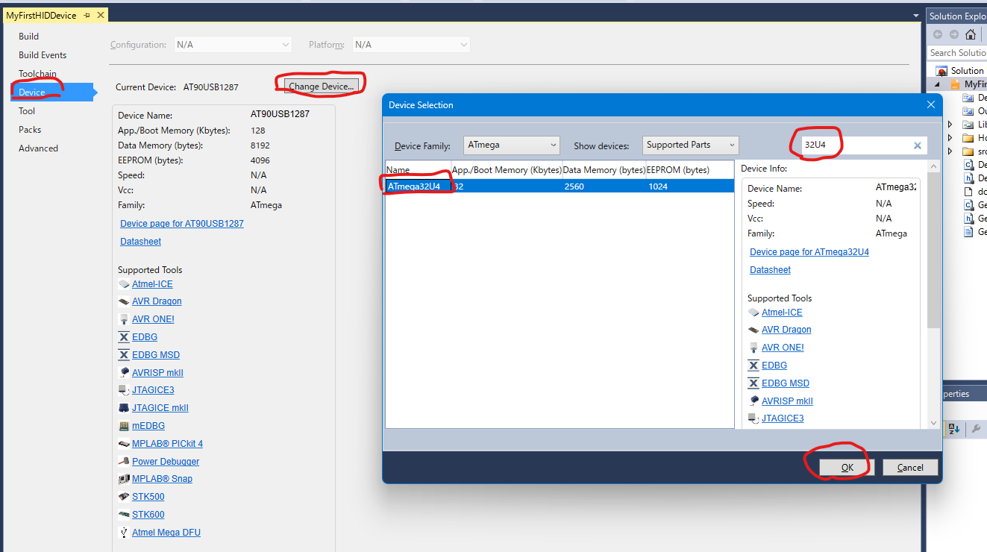Click the Solution Explorer Back arrow icon
The width and height of the screenshot is (987, 552).
[938, 34]
